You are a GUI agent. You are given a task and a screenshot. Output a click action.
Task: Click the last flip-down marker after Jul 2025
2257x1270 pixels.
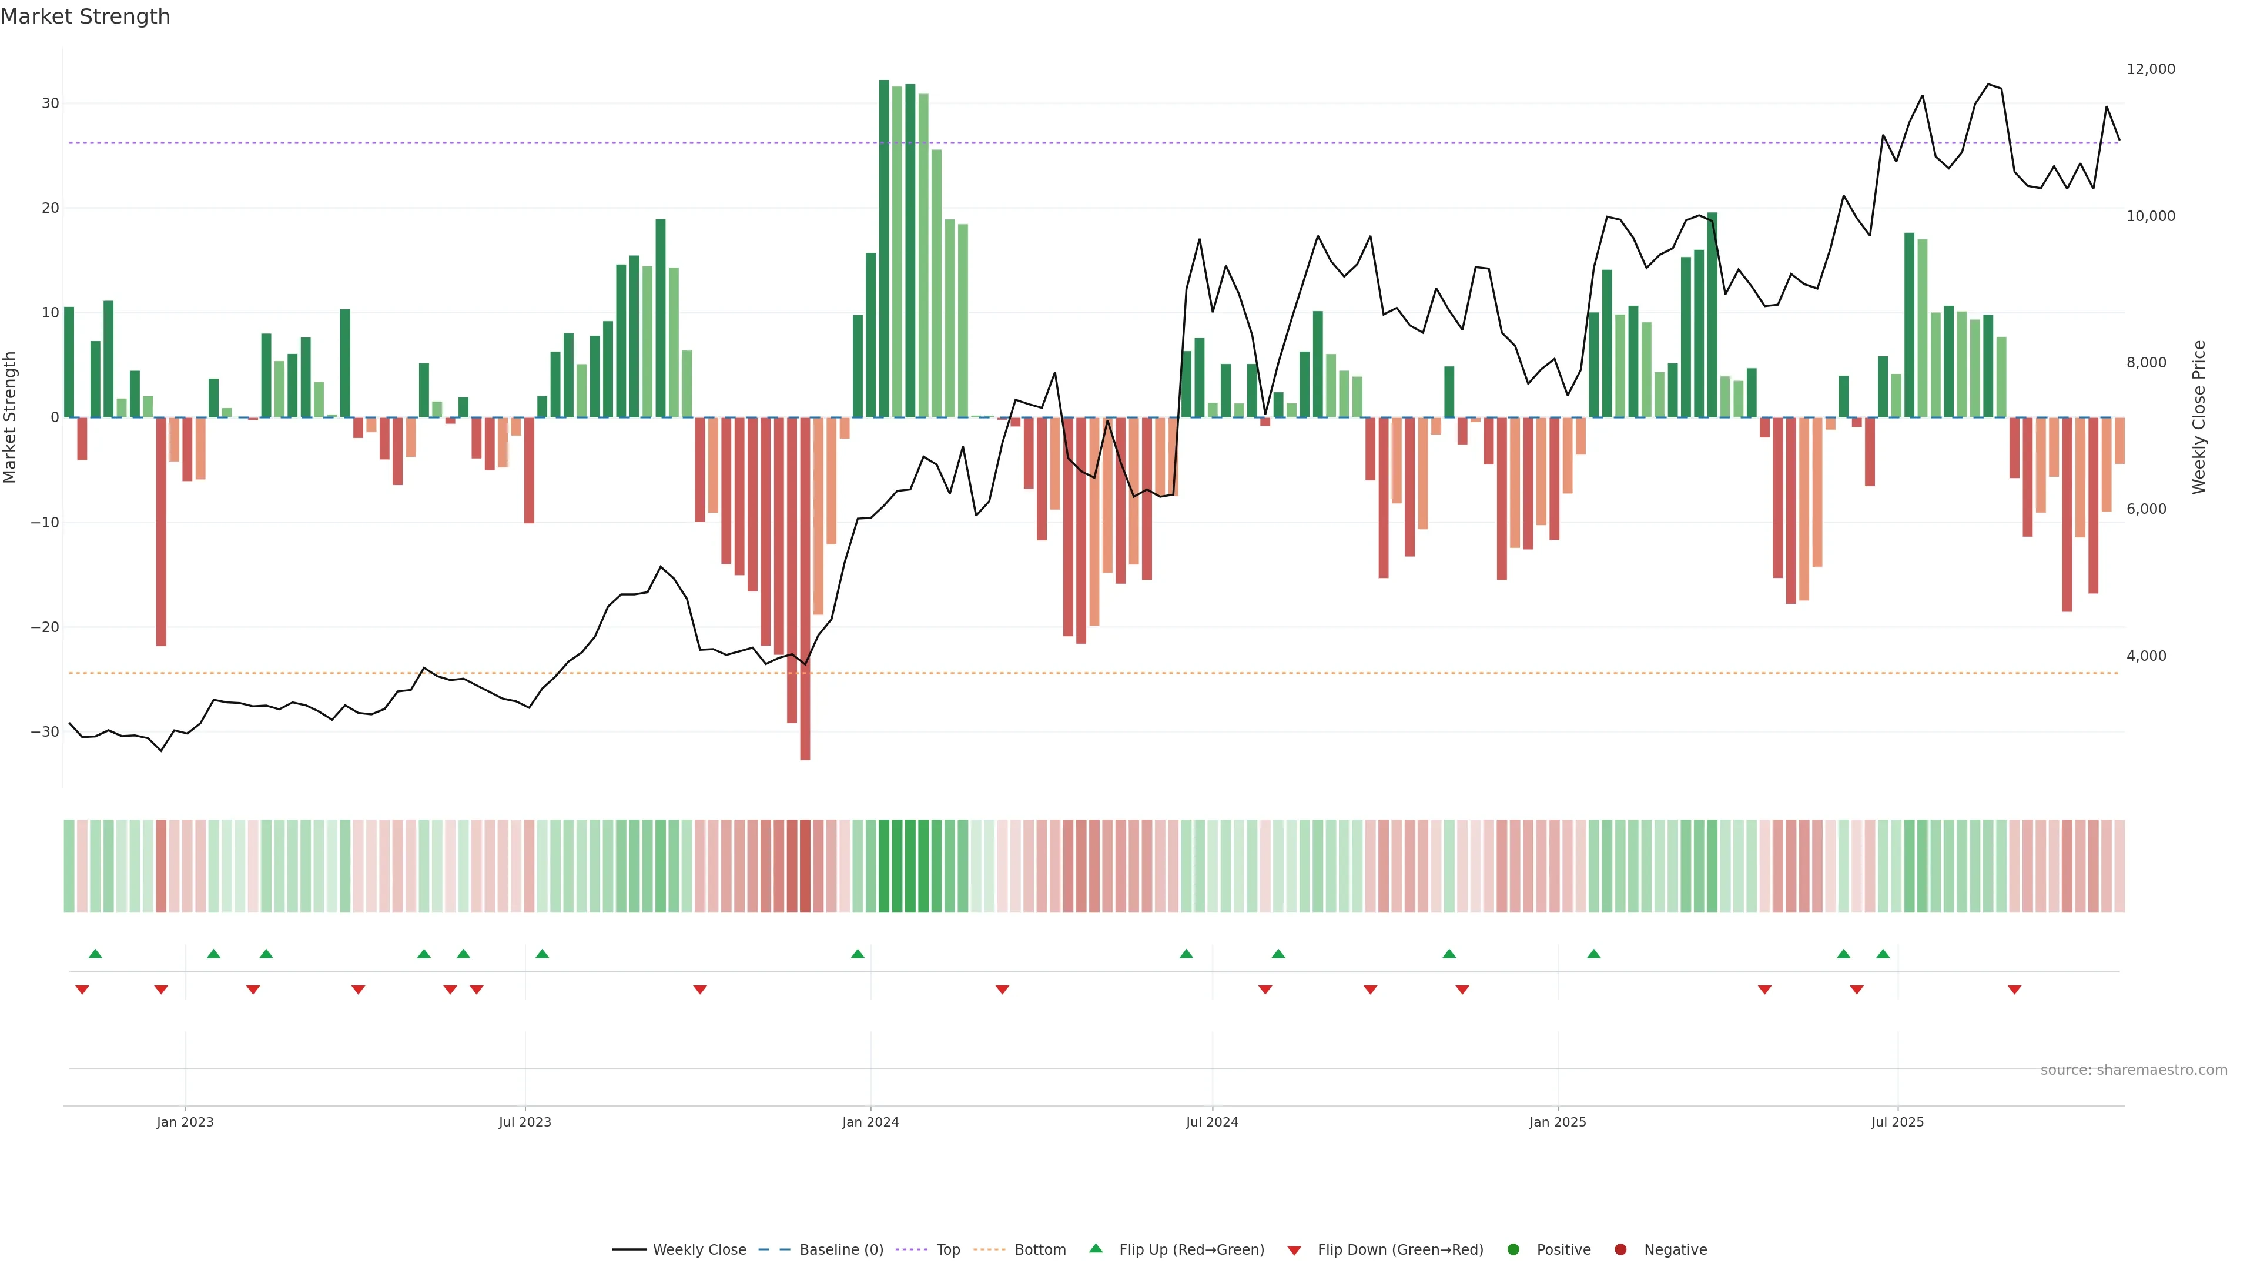coord(2014,990)
